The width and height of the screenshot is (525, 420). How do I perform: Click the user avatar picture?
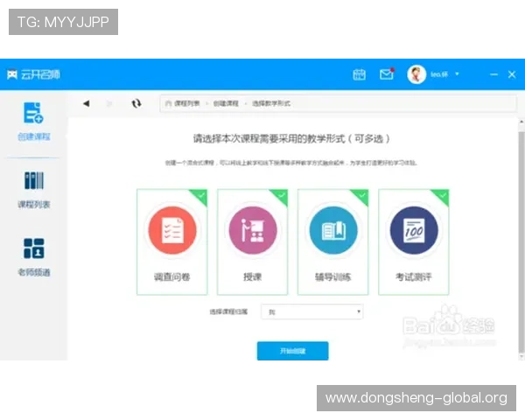tap(416, 74)
